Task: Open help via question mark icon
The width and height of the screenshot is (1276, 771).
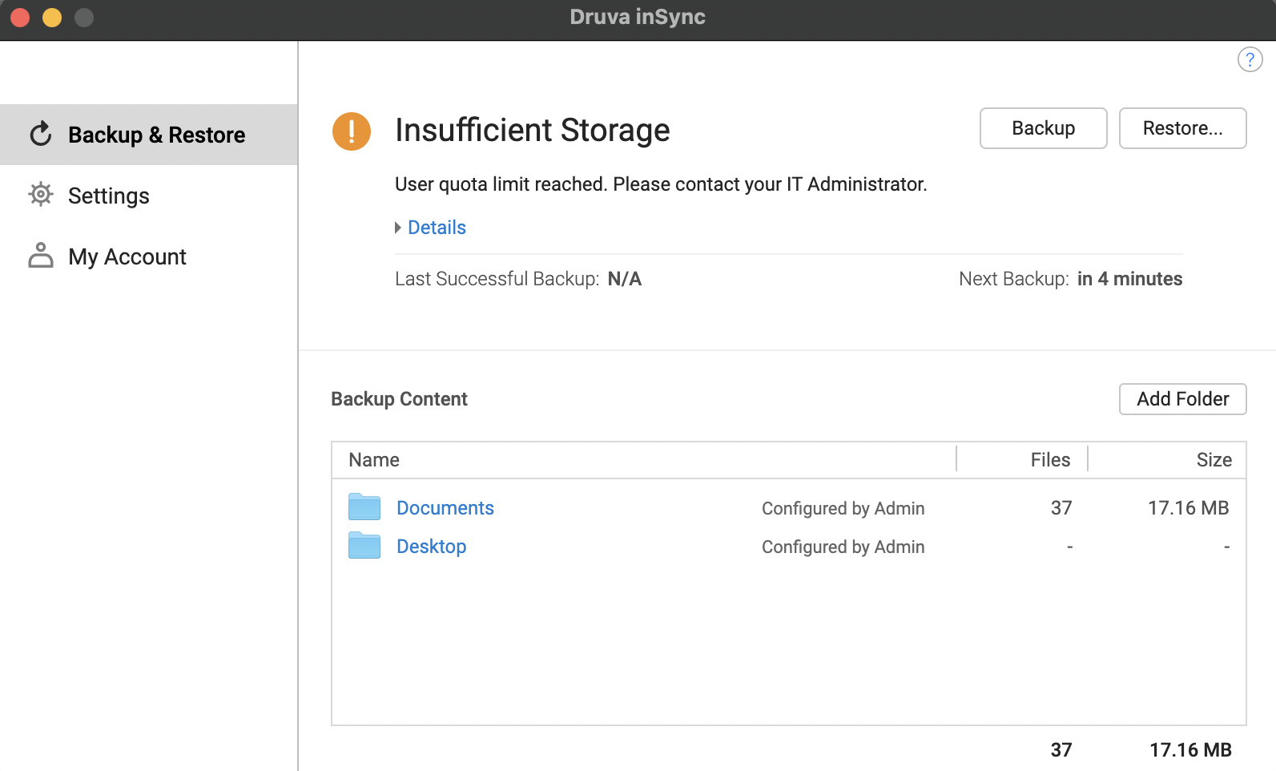Action: [1250, 59]
